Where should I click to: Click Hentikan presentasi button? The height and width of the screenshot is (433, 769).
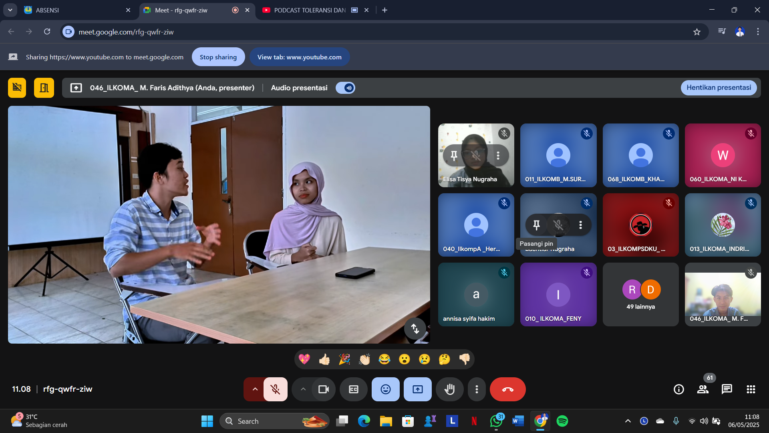pyautogui.click(x=719, y=88)
